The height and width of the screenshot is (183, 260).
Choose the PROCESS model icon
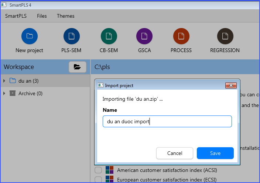point(181,36)
